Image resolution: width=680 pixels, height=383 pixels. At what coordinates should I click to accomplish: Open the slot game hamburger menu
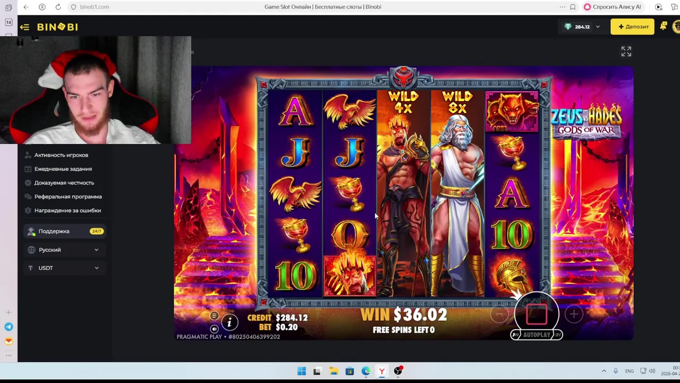(x=215, y=316)
